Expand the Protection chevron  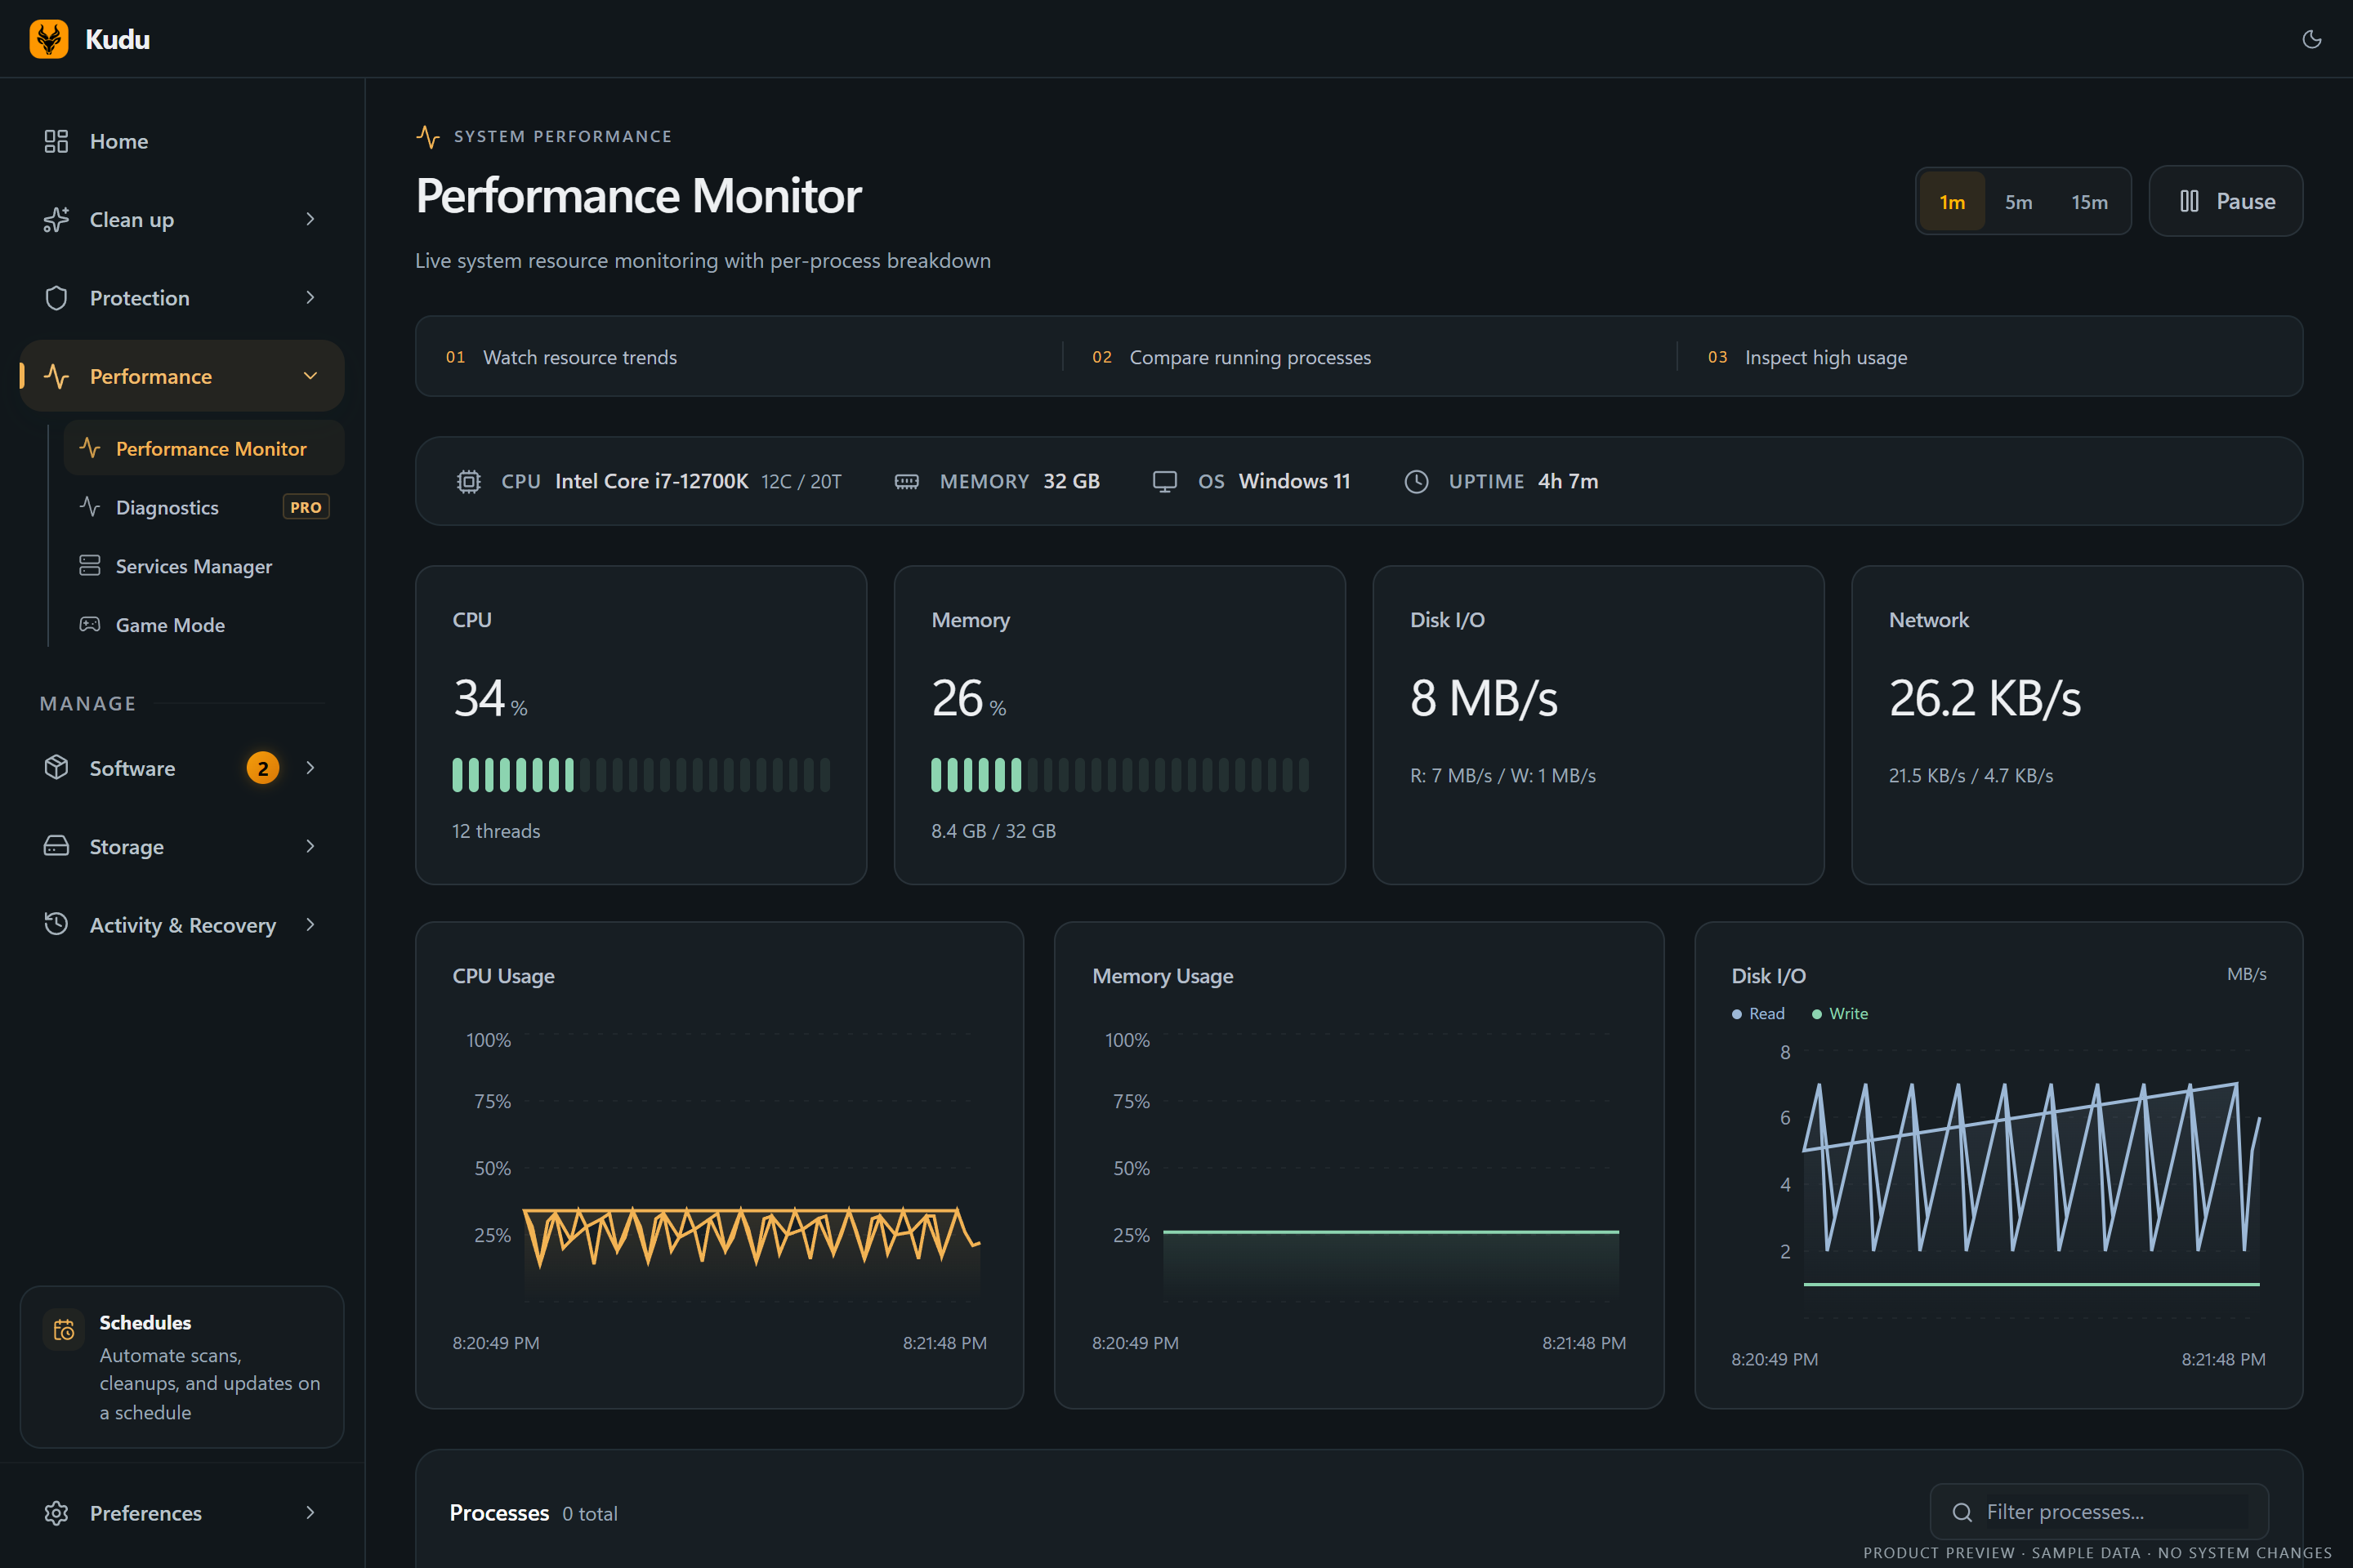[x=310, y=298]
